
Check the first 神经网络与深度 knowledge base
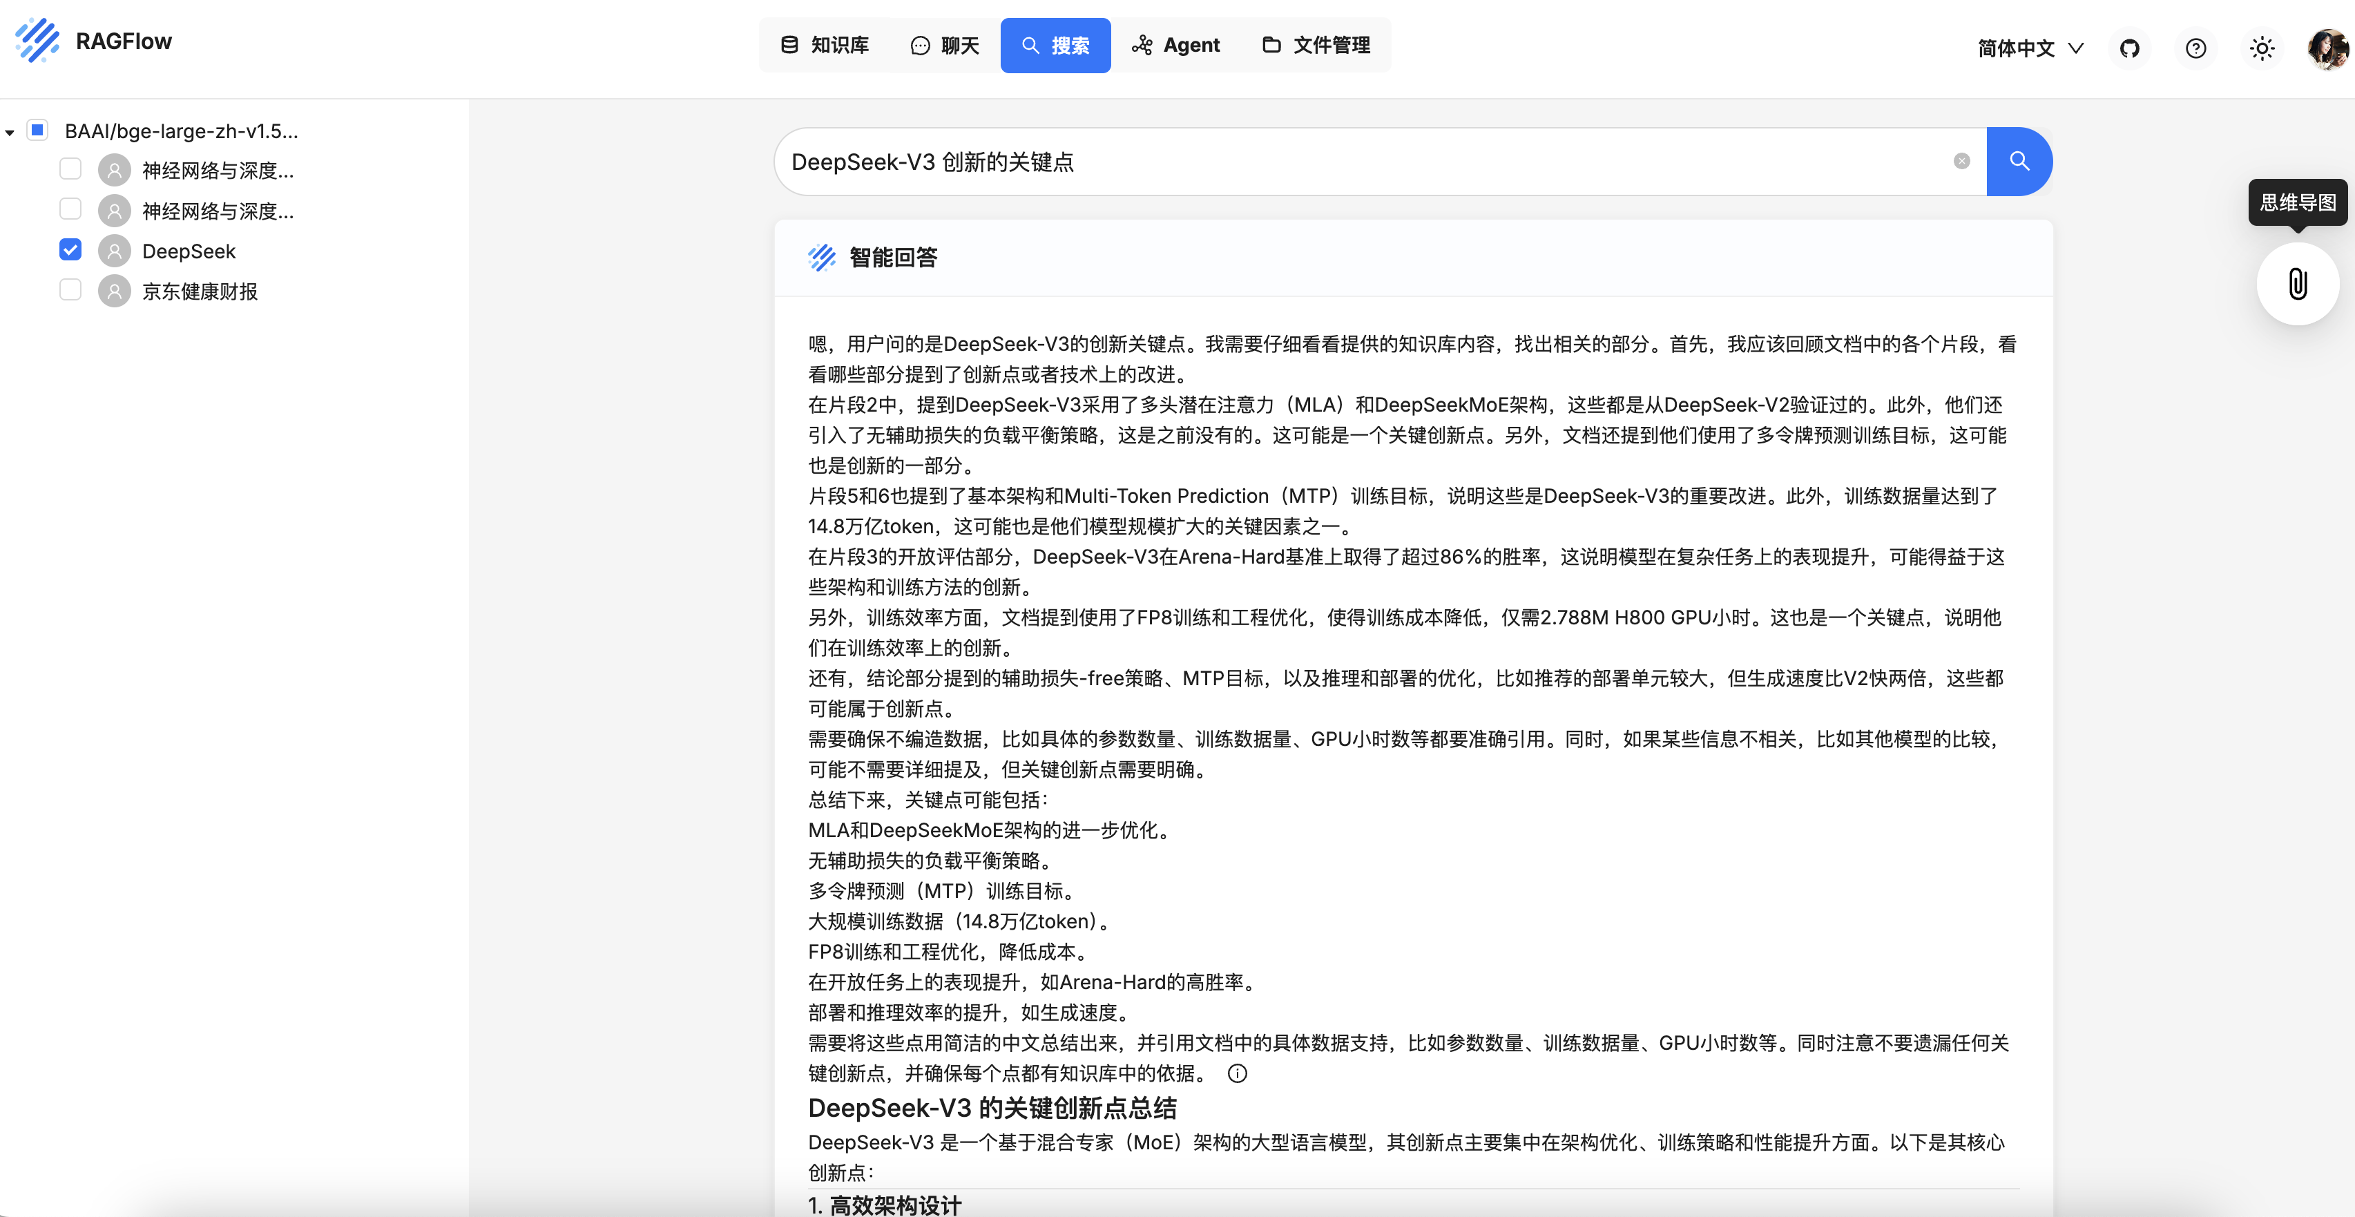tap(70, 169)
